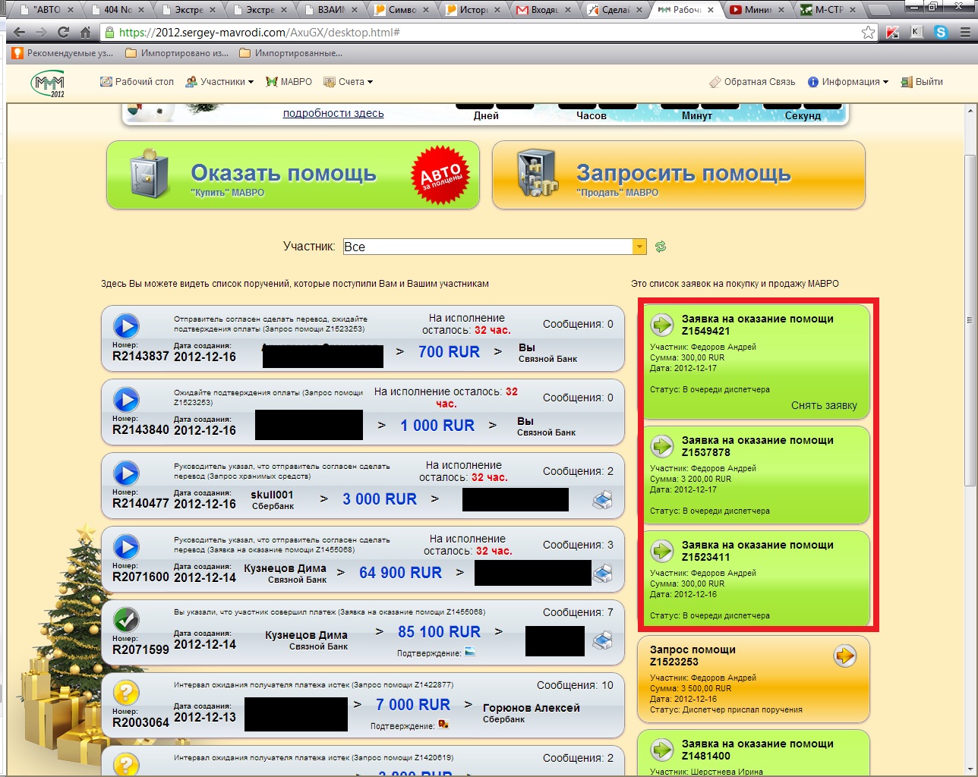Open the Chrome menu button
The width and height of the screenshot is (978, 777).
(x=965, y=32)
